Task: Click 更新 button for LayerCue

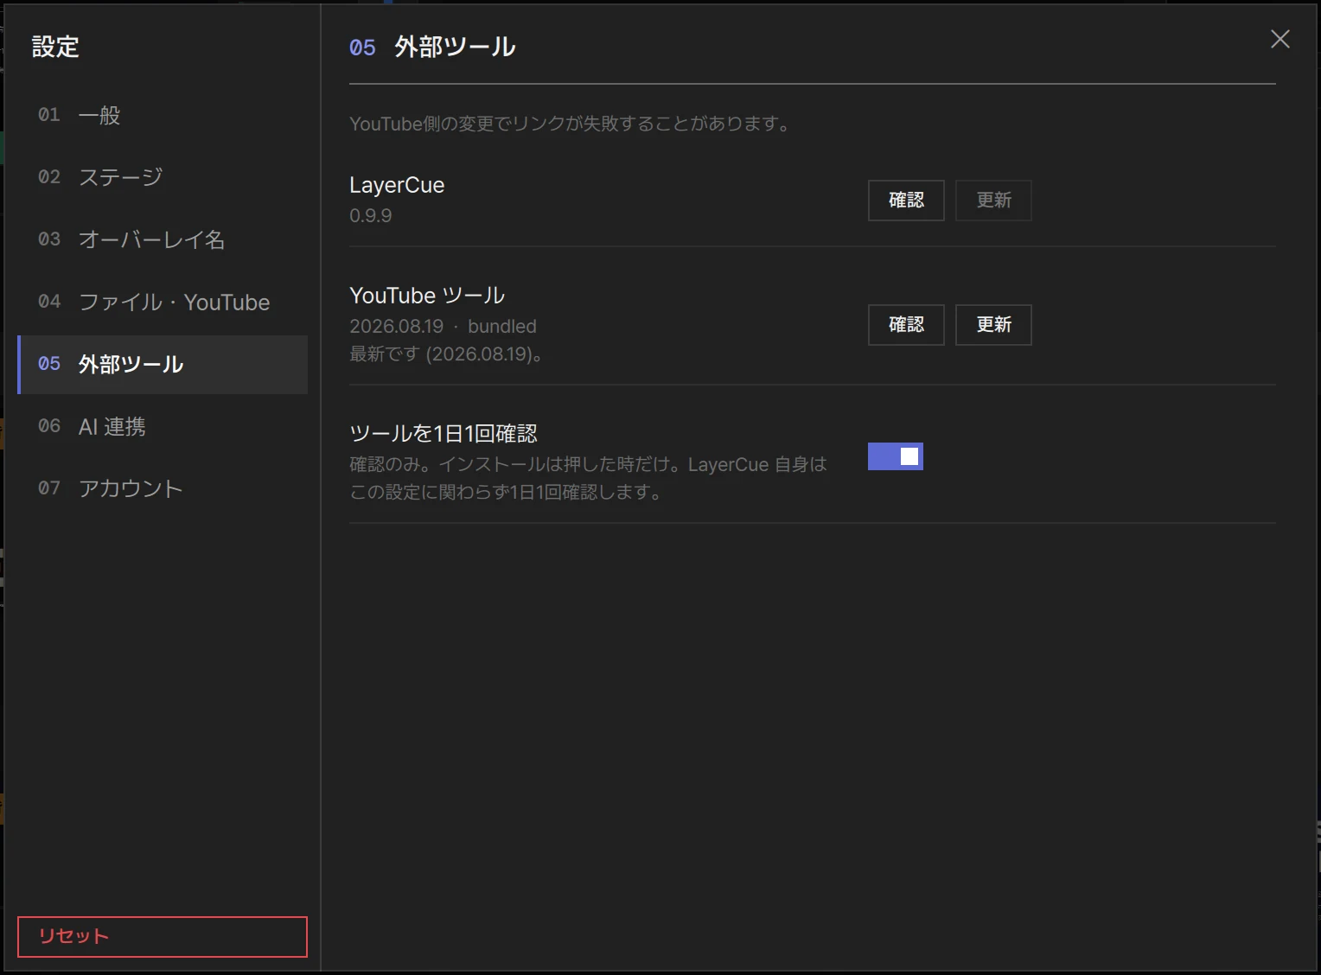Action: tap(993, 201)
